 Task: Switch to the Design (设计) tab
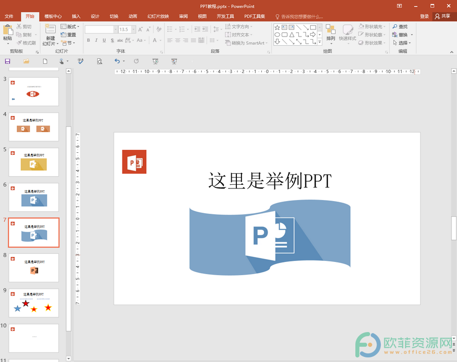tap(95, 16)
